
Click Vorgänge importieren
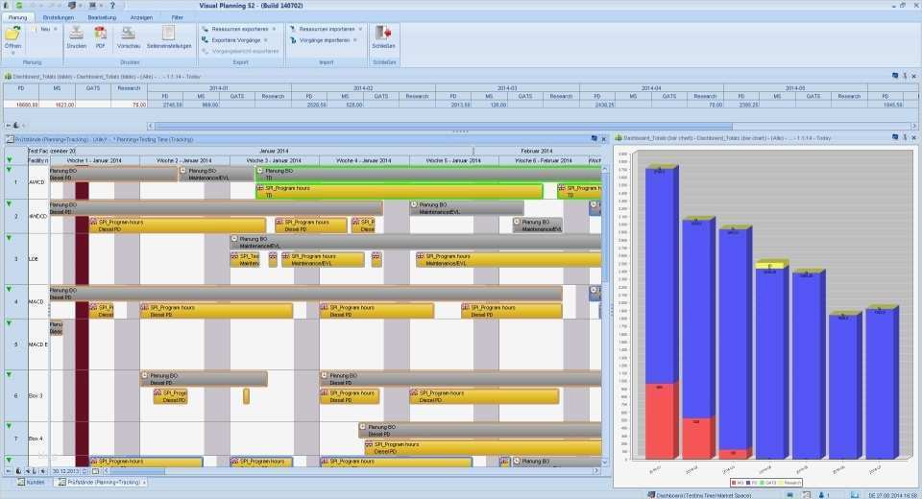click(319, 40)
